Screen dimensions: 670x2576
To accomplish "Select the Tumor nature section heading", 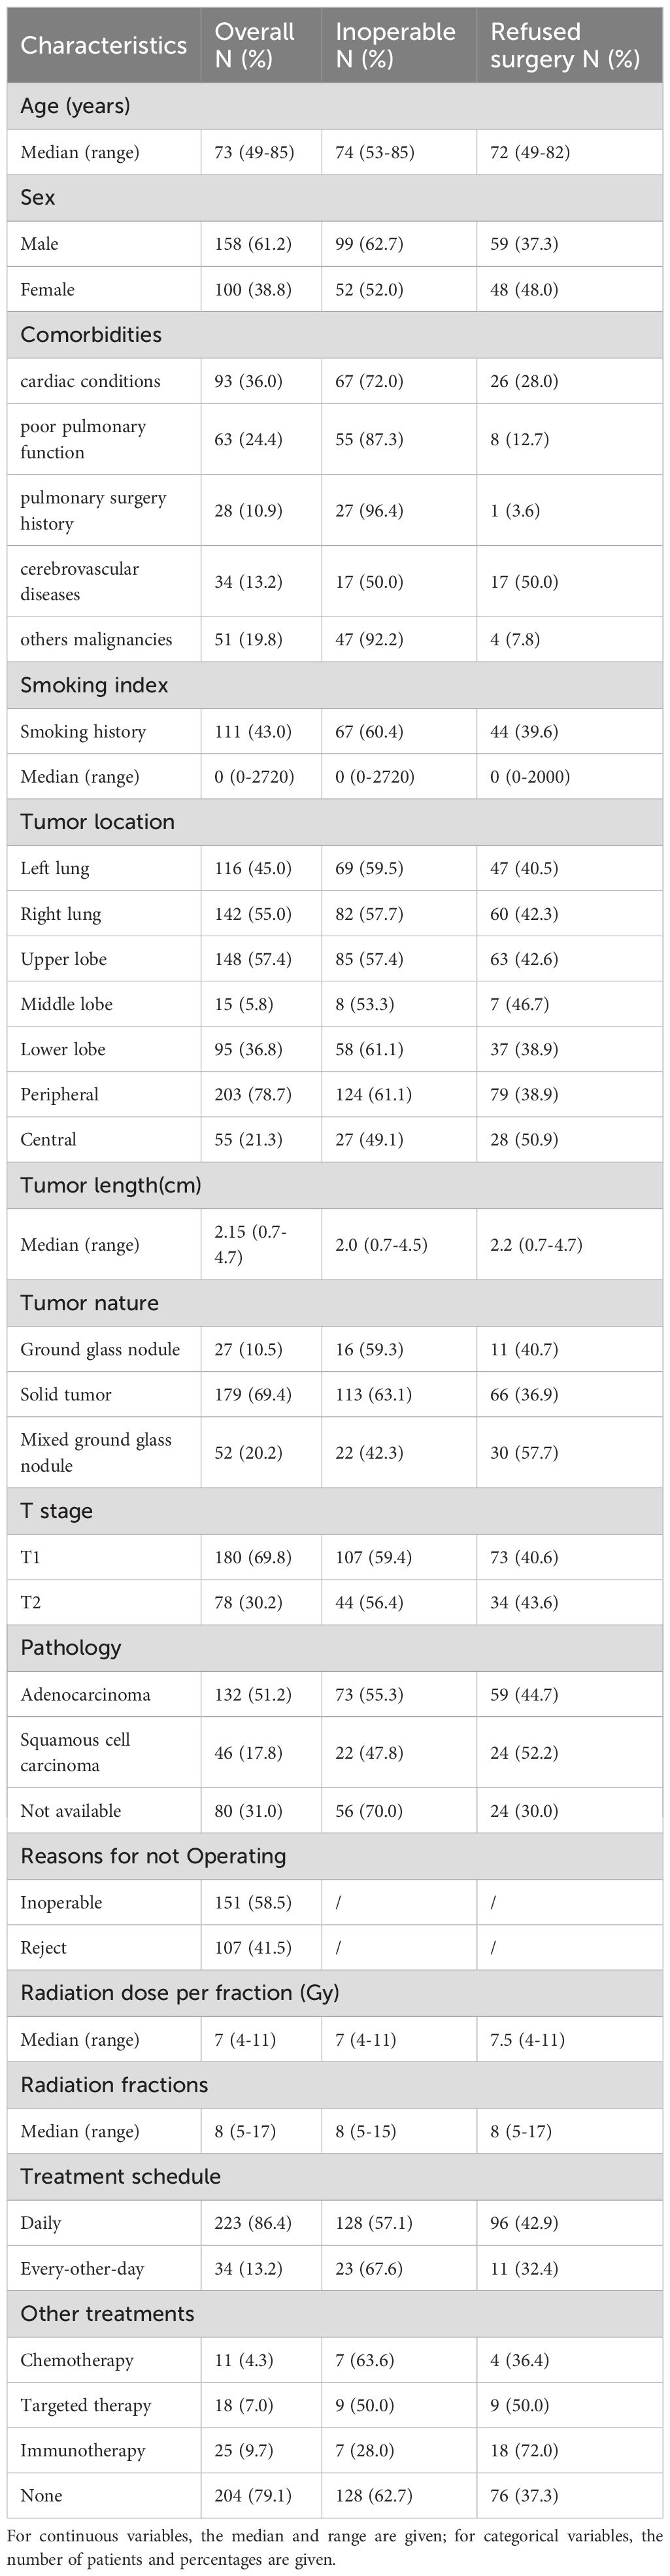I will click(x=89, y=1303).
